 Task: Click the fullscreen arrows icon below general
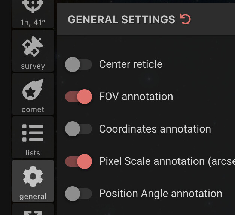pyautogui.click(x=33, y=213)
